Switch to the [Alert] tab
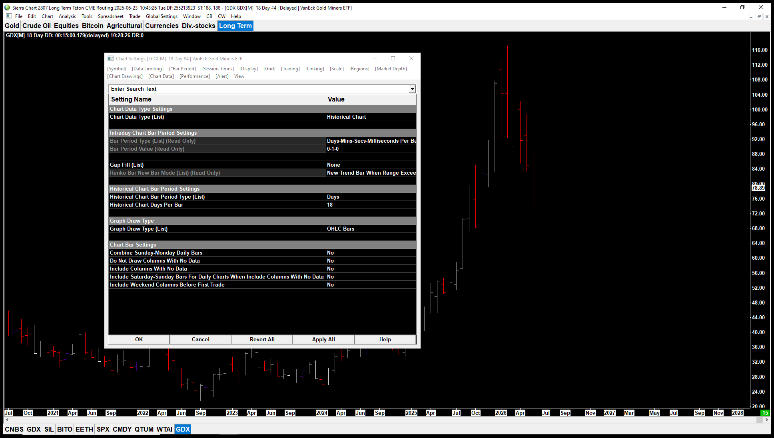This screenshot has height=438, width=774. 222,76
